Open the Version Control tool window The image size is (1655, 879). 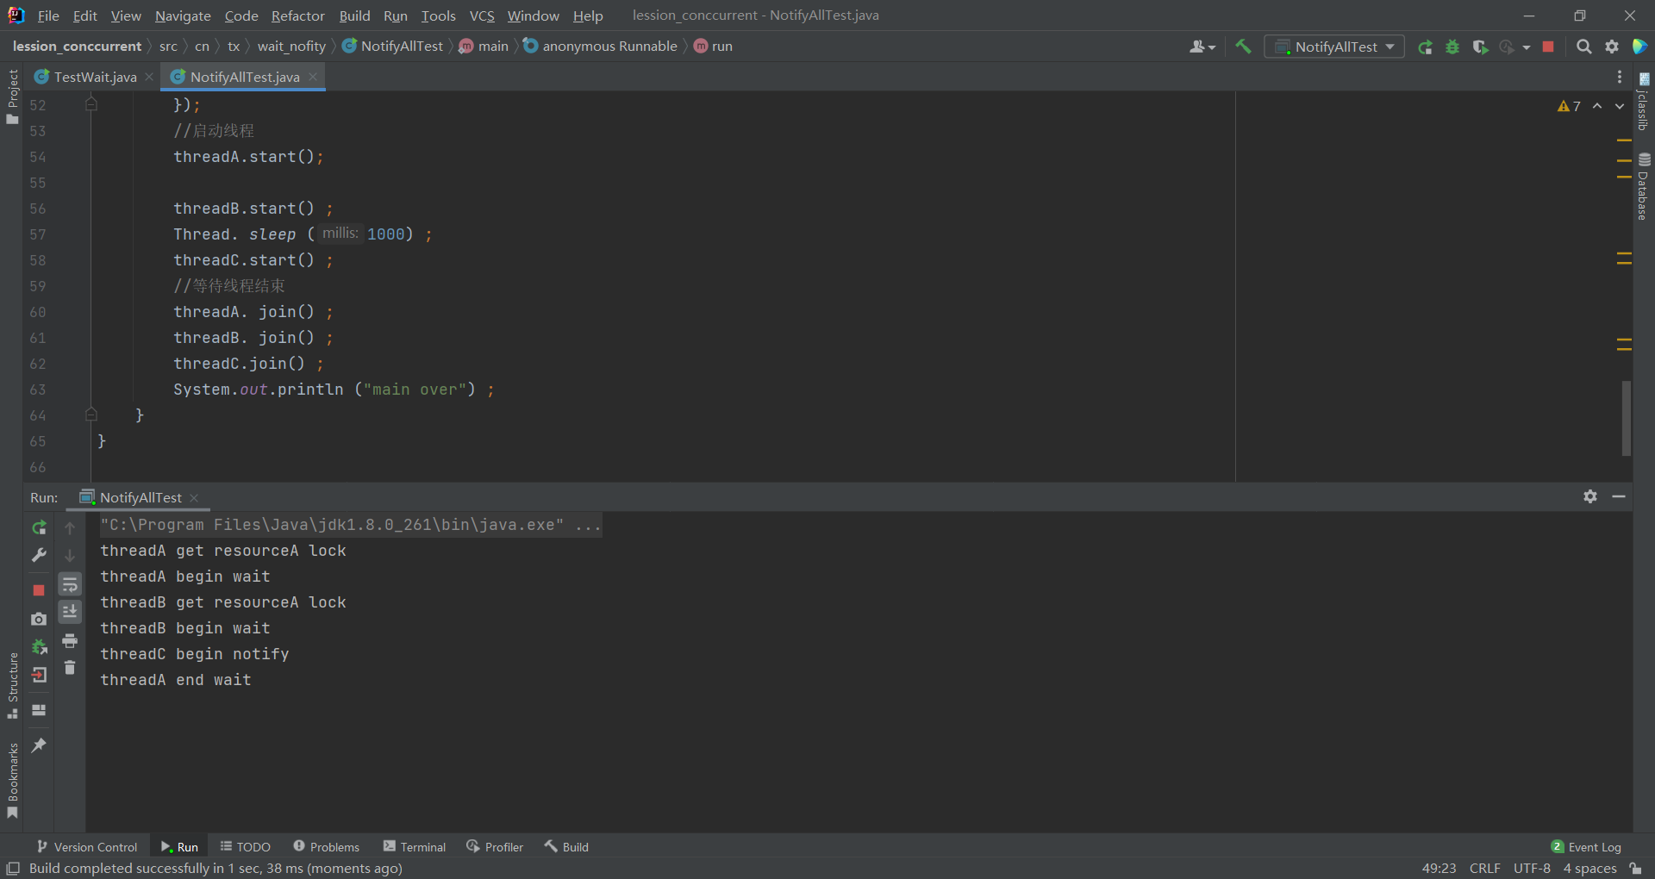click(87, 847)
